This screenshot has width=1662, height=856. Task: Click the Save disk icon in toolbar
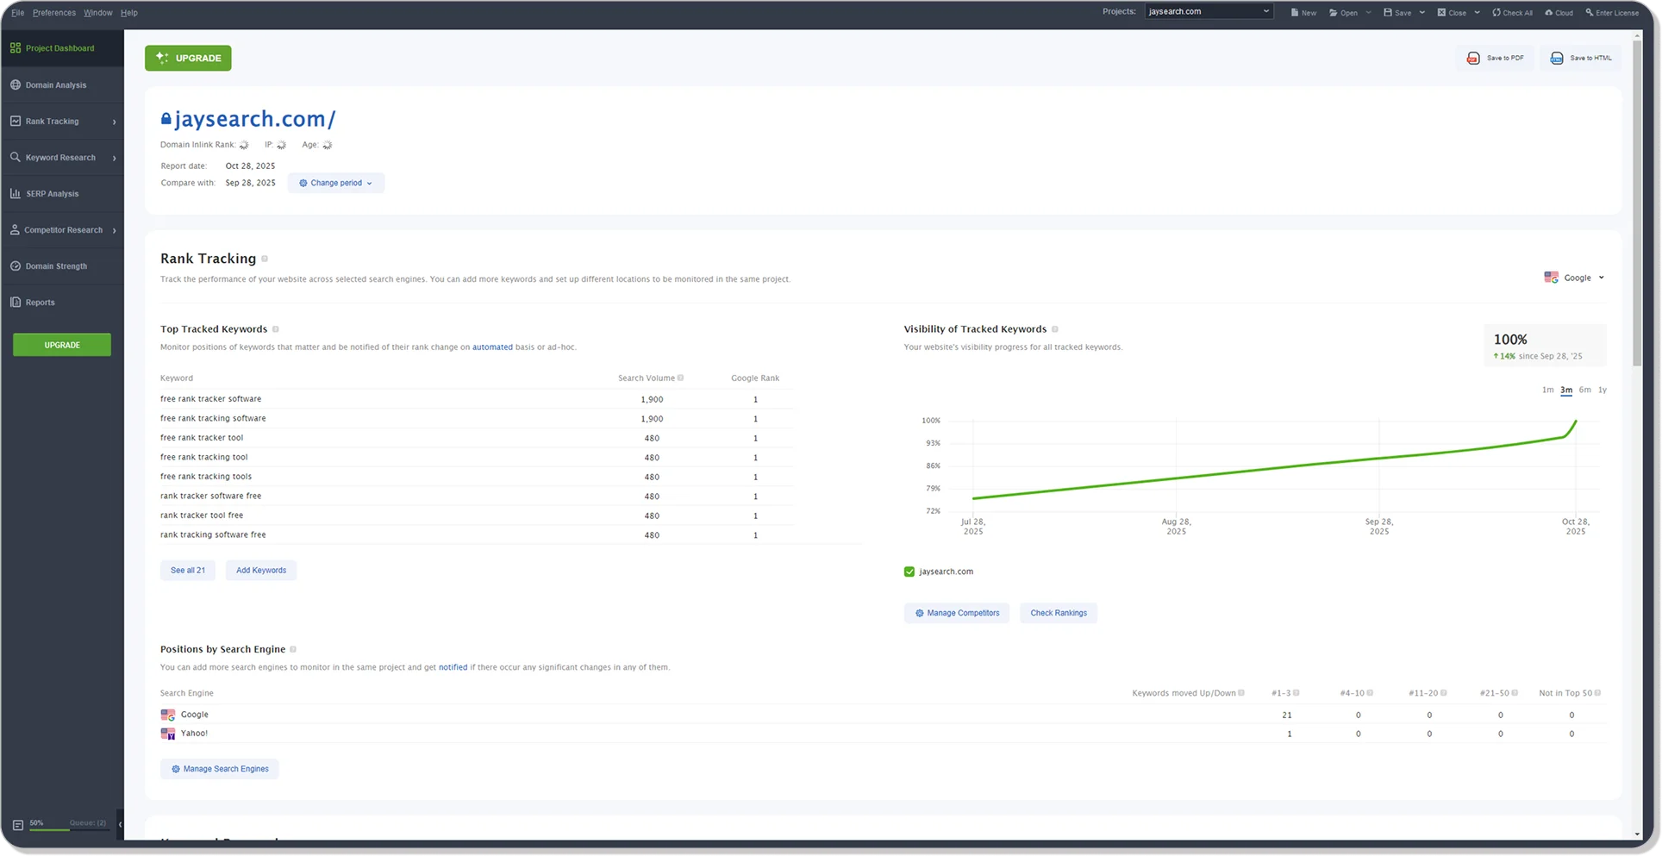1388,12
